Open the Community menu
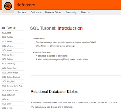This screenshot has height=110, width=121. [71, 12]
